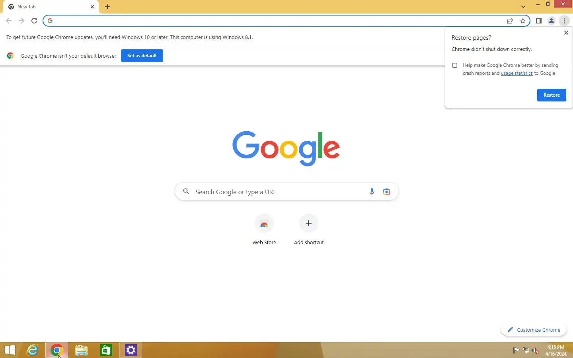The width and height of the screenshot is (573, 358).
Task: Click the Windows 8.1 update notice text
Action: [130, 37]
